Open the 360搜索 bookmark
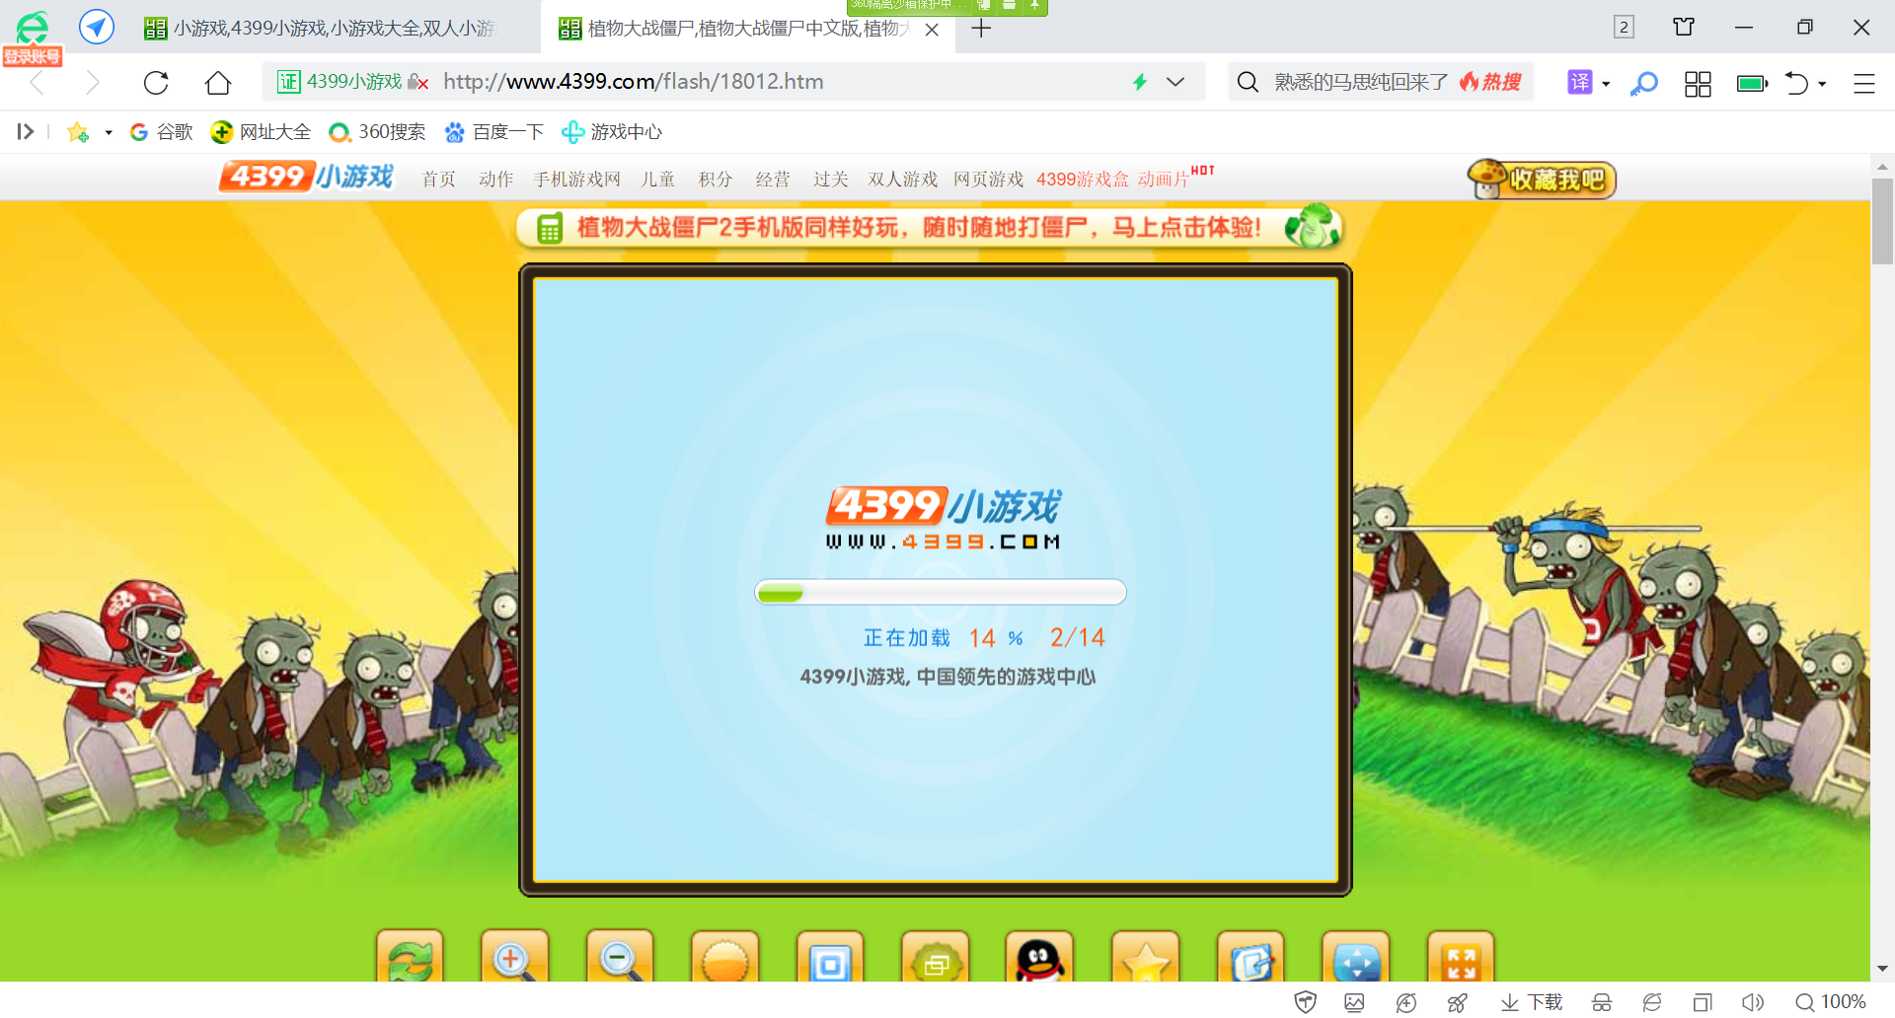The width and height of the screenshot is (1895, 1018). click(x=378, y=132)
